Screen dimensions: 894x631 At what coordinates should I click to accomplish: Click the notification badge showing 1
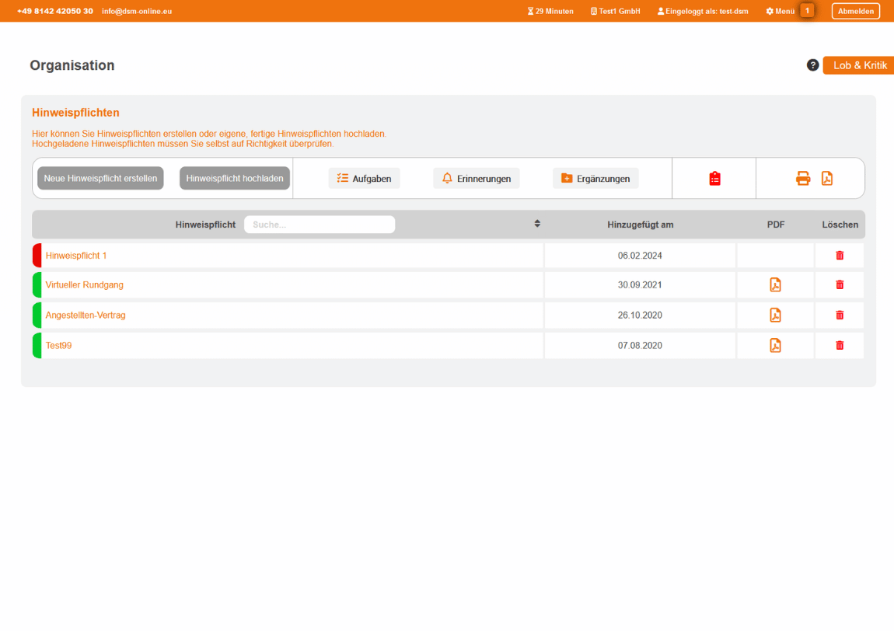click(807, 11)
